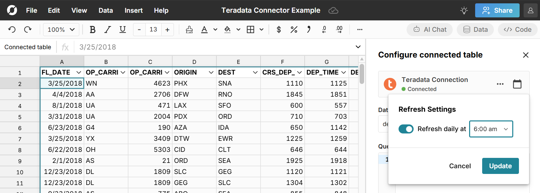Screen dimensions: 540x193
Task: Redo the last action
Action: (x=28, y=29)
